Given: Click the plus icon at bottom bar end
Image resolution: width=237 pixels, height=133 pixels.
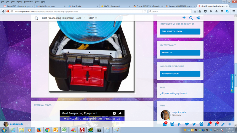Looking at the screenshot, I should [230, 124].
